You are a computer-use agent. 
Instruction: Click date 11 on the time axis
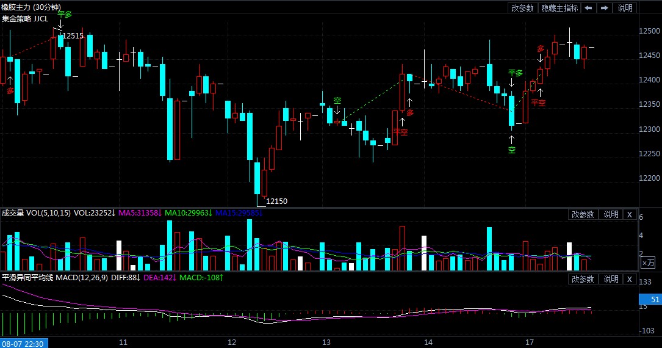123,343
